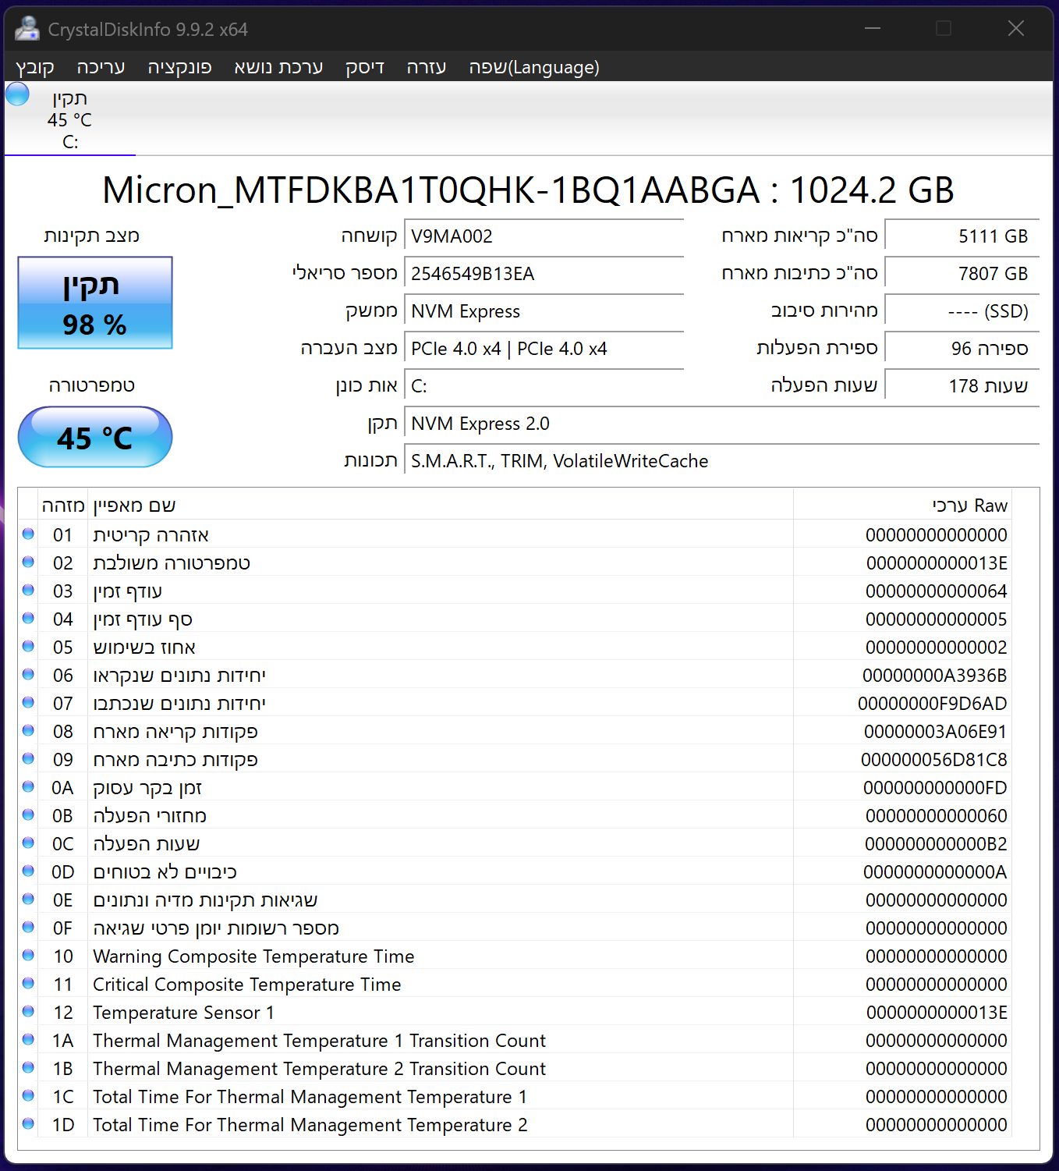Click status dot for attribute 0E row
1059x1171 pixels.
click(x=28, y=900)
